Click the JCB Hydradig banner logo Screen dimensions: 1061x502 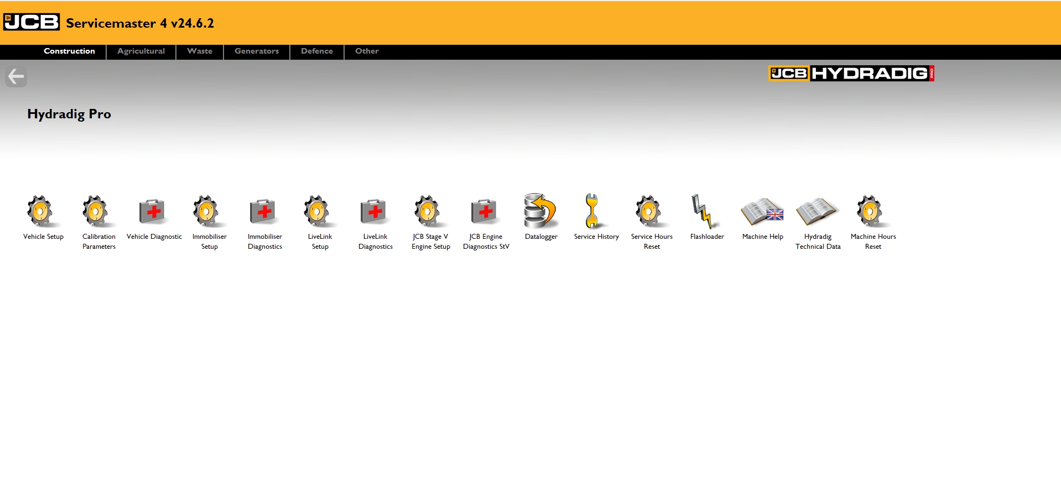pyautogui.click(x=851, y=74)
